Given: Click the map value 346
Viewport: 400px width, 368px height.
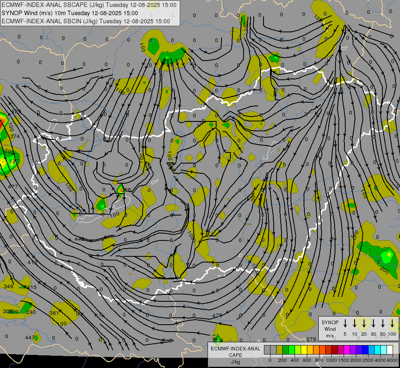Looking at the screenshot, I should point(9,287).
